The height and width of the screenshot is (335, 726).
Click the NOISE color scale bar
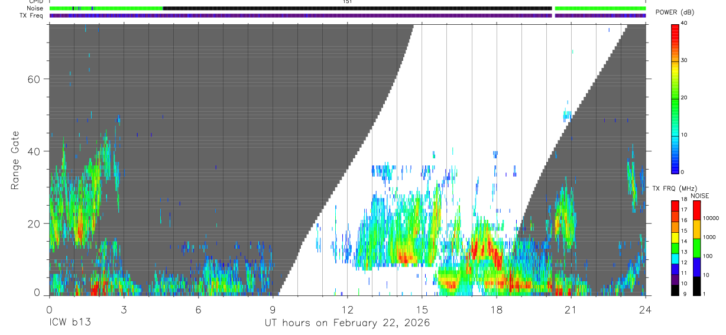pos(696,248)
